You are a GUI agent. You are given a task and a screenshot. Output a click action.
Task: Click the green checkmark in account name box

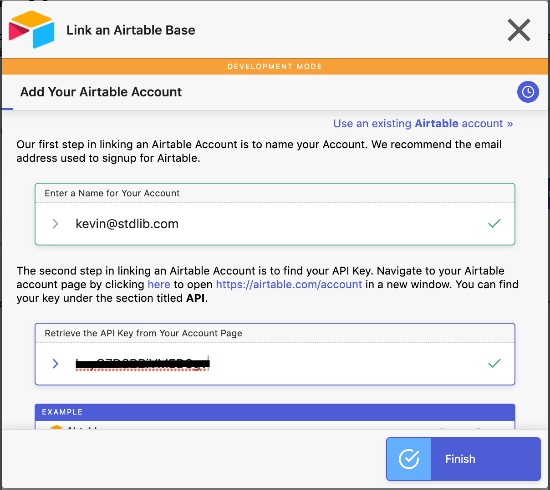494,223
